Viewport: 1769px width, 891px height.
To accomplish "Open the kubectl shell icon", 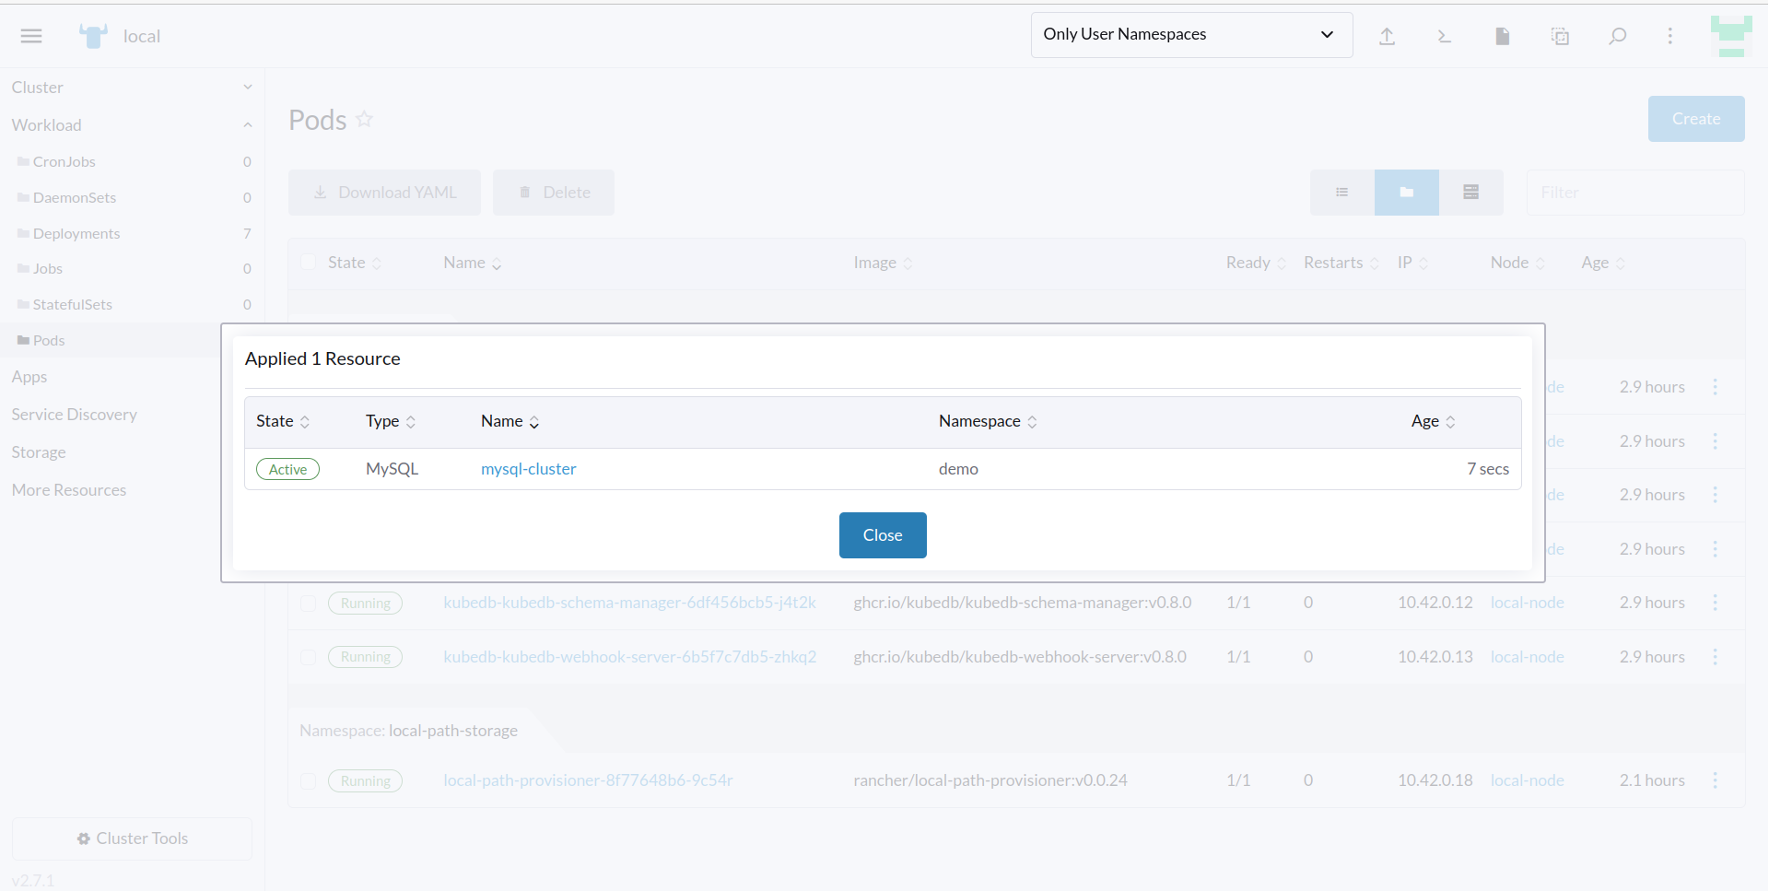I will pyautogui.click(x=1444, y=36).
